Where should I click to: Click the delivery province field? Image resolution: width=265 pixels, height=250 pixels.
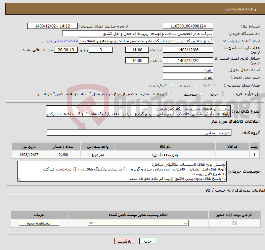(x=188, y=69)
